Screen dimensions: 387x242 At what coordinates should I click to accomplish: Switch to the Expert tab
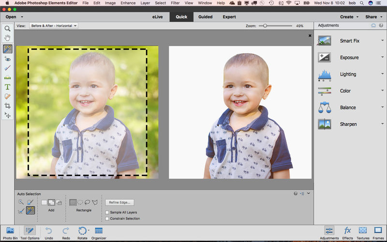[229, 17]
